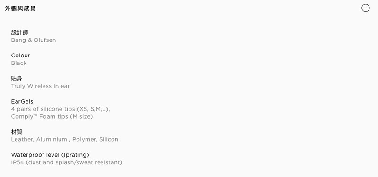Select the 設計師 label

(19, 32)
